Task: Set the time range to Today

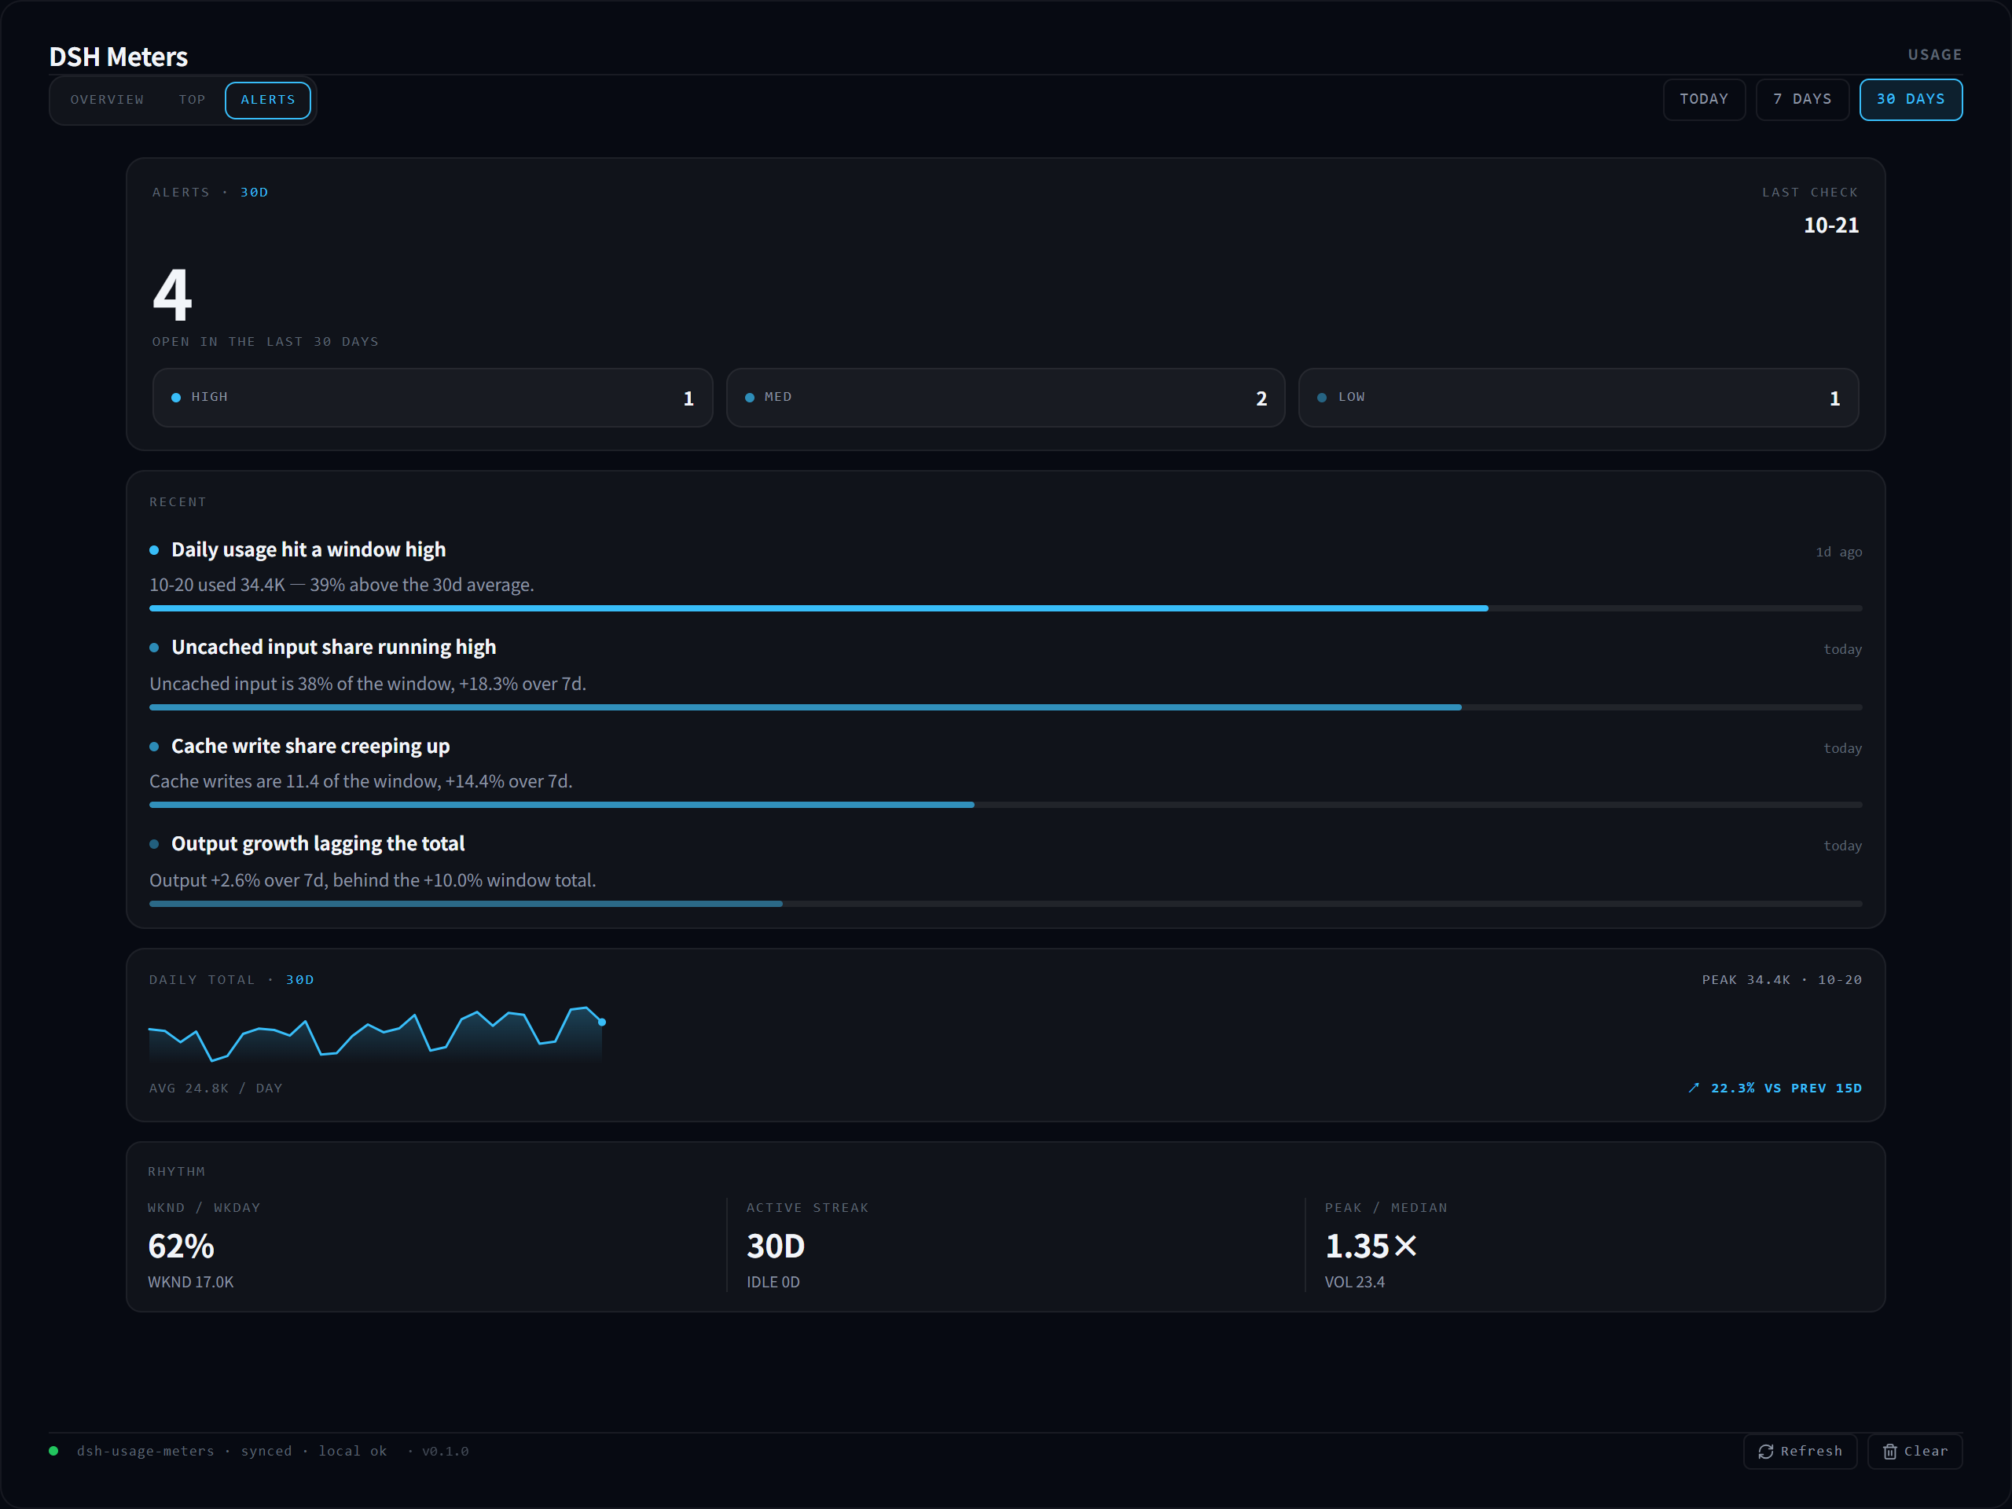Action: click(1704, 99)
